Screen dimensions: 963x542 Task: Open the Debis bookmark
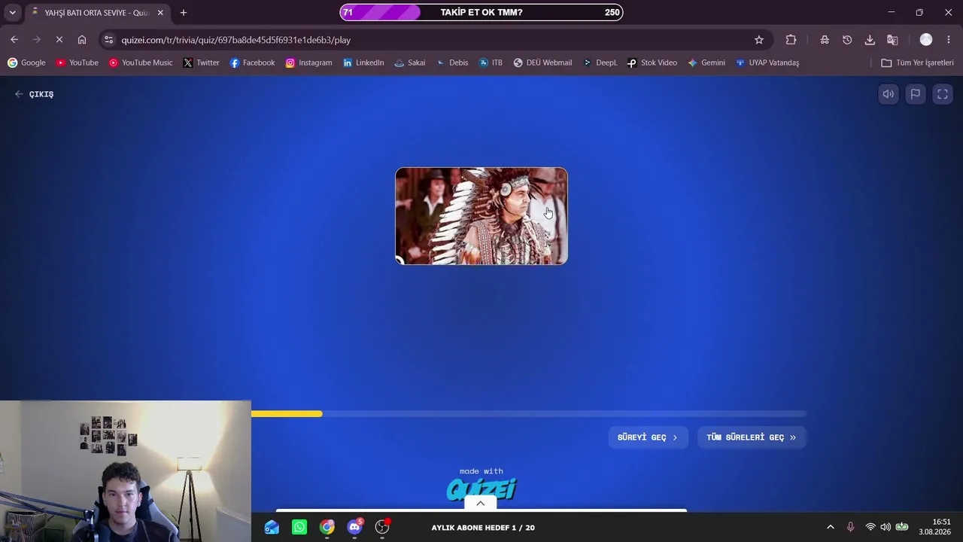452,62
